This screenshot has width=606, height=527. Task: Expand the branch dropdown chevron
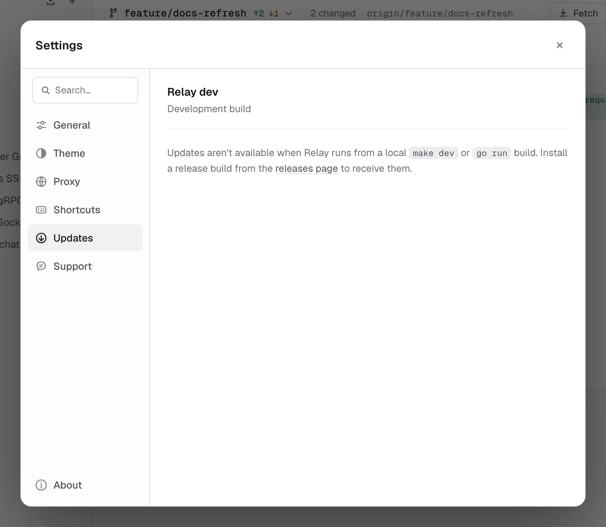click(289, 13)
